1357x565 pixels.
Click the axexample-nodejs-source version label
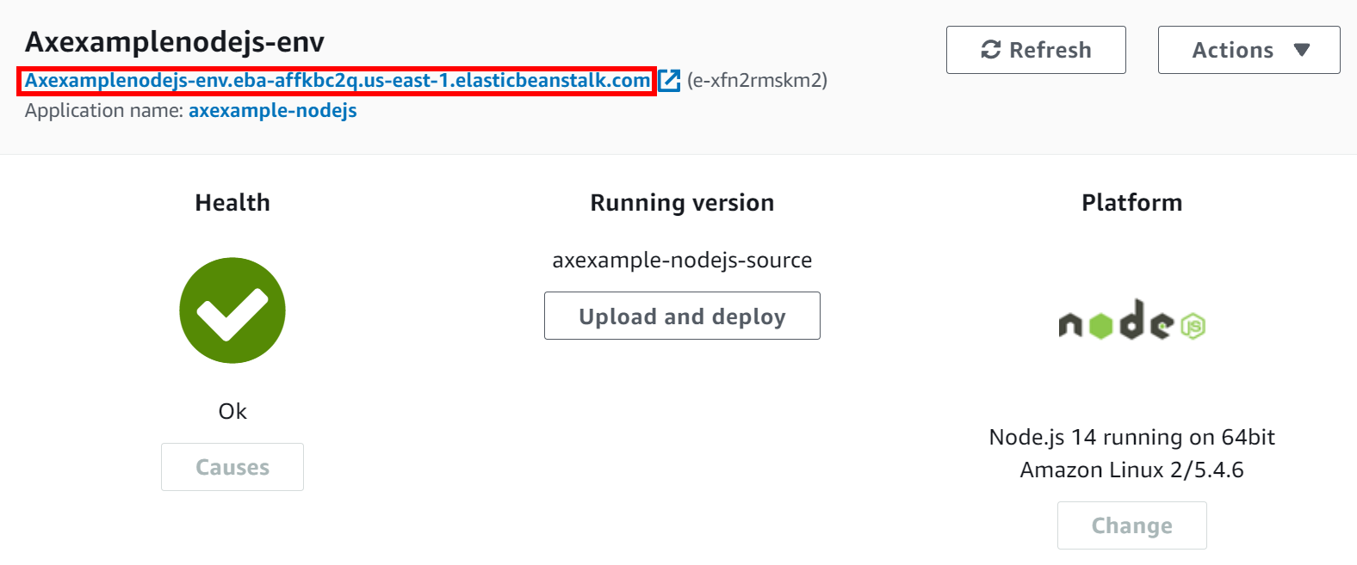682,261
